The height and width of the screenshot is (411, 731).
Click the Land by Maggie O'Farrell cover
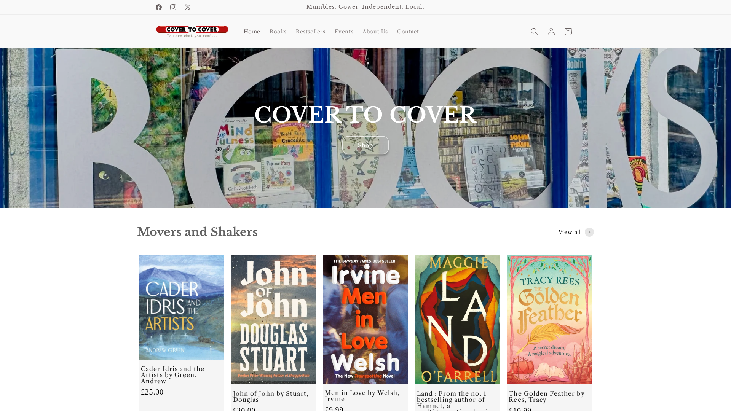tap(457, 319)
